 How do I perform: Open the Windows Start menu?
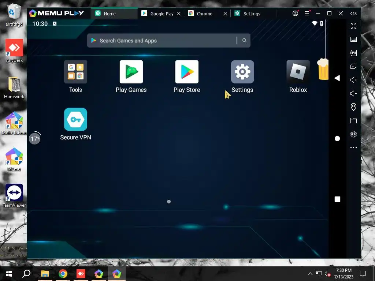pyautogui.click(x=9, y=274)
